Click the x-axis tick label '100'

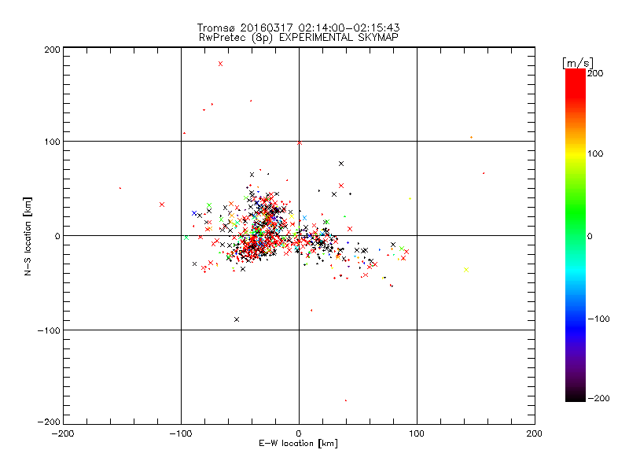click(417, 434)
